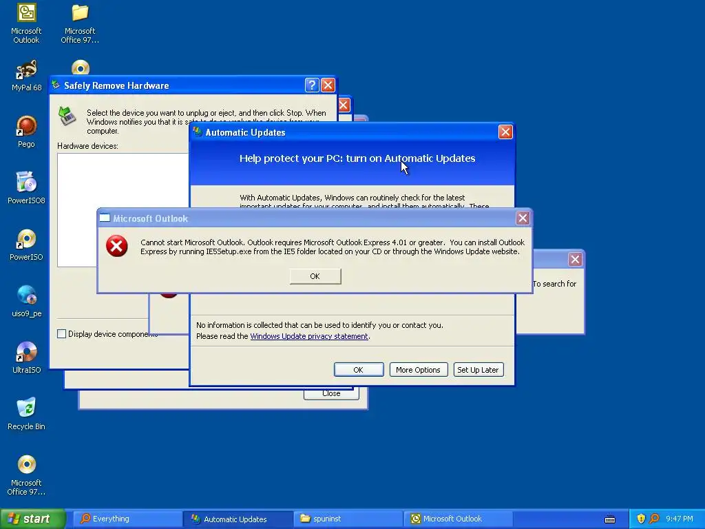
Task: Switch to the Microsoft Outlook taskbar item
Action: click(x=458, y=519)
